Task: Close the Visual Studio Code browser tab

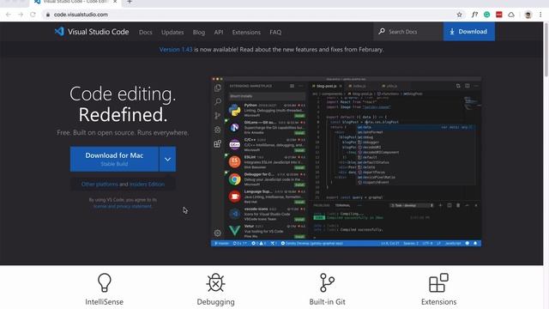Action: (x=115, y=2)
